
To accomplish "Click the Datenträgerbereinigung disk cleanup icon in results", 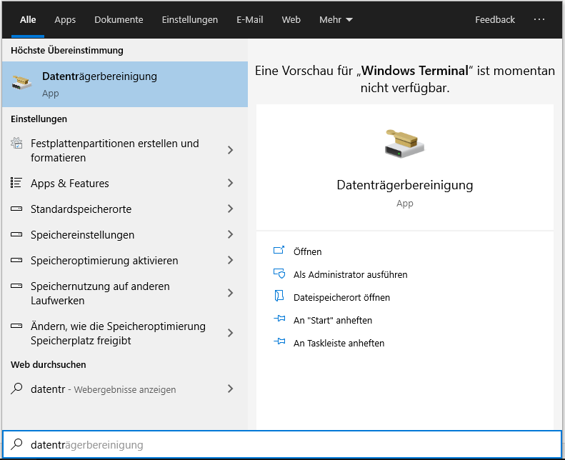I will click(21, 83).
